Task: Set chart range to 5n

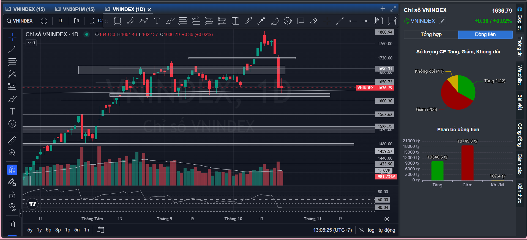Action: [77, 230]
